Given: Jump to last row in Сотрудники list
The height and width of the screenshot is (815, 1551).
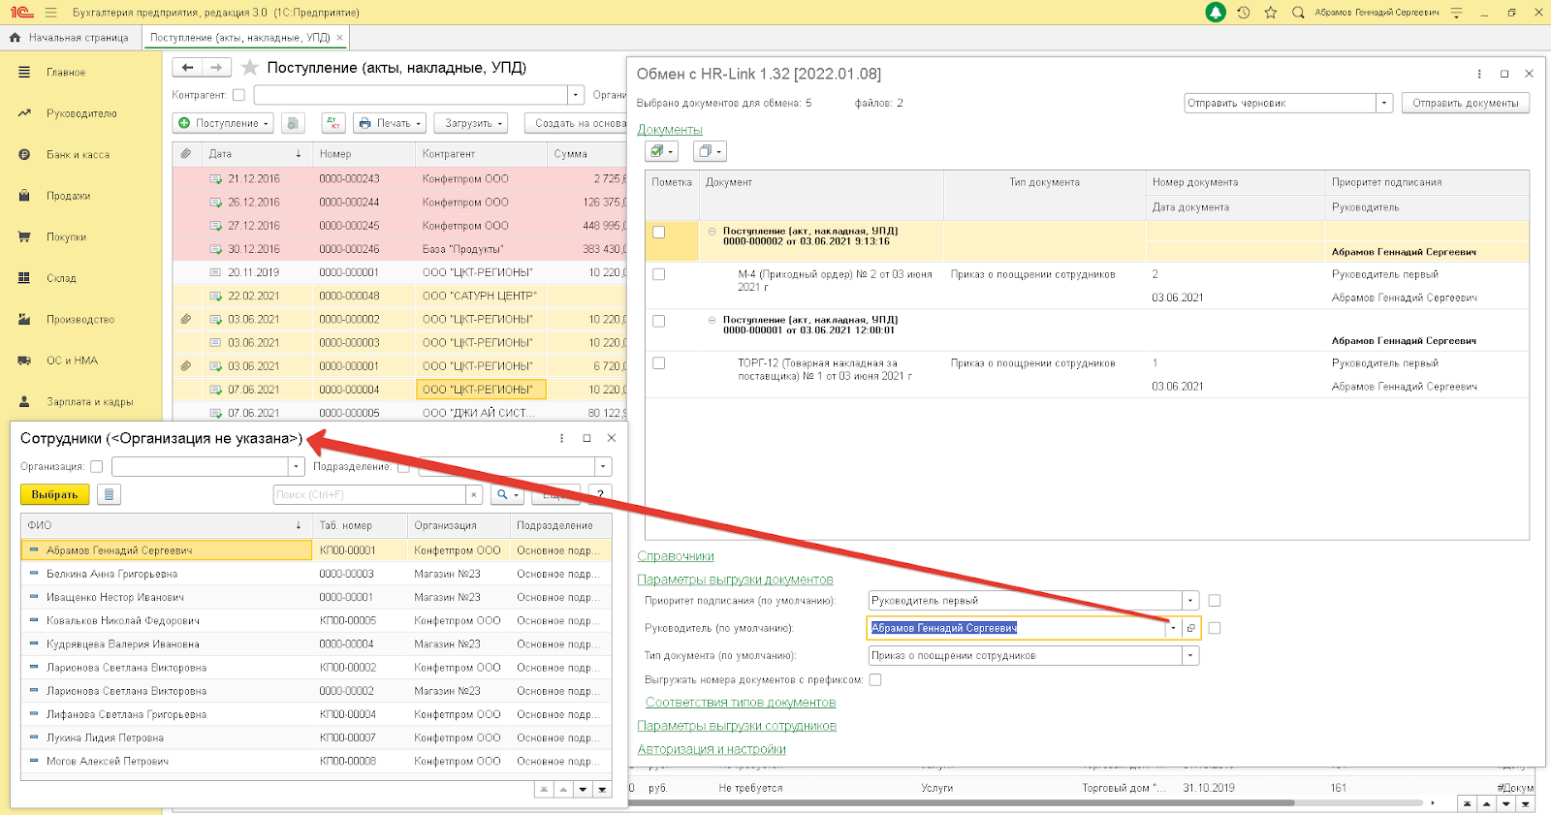Looking at the screenshot, I should 602,790.
